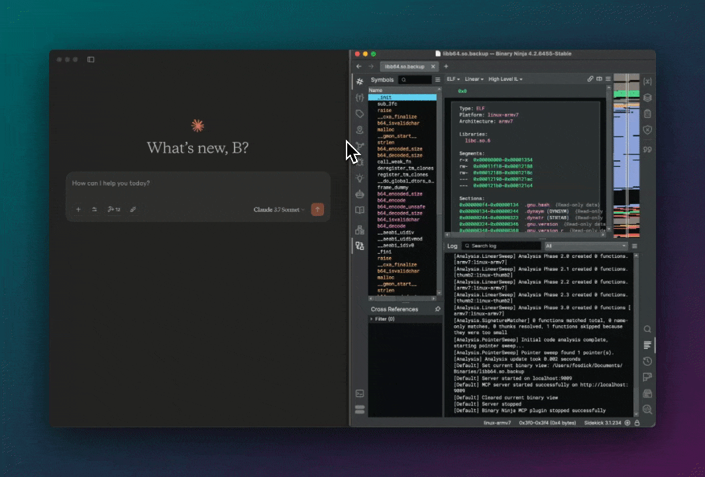This screenshot has width=705, height=477.
Task: Click the Variables icon in right sidebar
Action: [x=647, y=81]
